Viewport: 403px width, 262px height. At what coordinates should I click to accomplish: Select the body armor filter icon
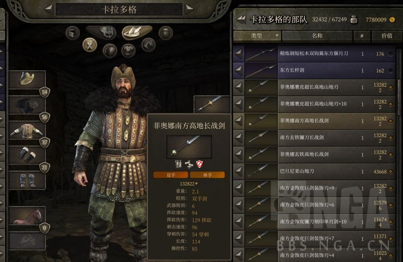pyautogui.click(x=128, y=50)
